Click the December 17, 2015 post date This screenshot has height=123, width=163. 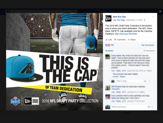pos(134,20)
